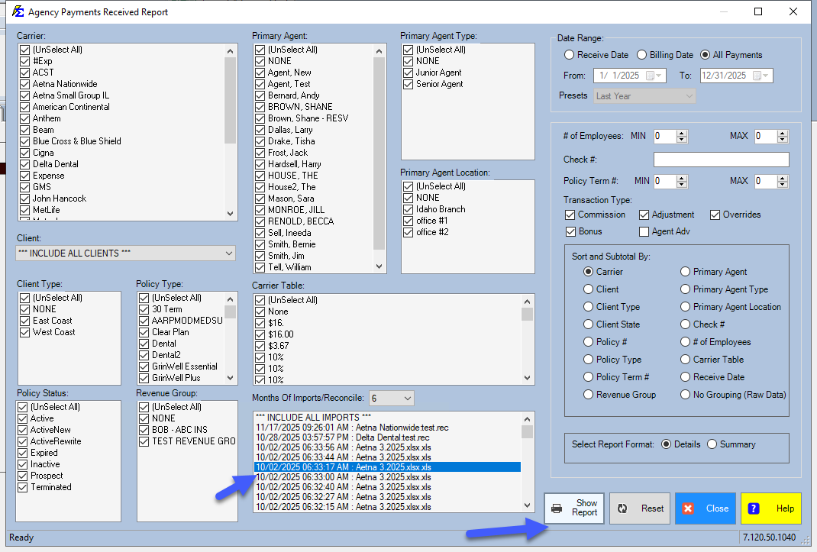Uncheck the Aetna Nationwide carrier
The image size is (817, 552).
click(x=23, y=84)
